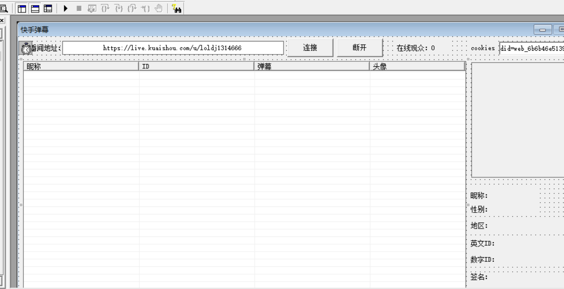Select the cookies label
Image resolution: width=564 pixels, height=289 pixels.
[x=483, y=48]
